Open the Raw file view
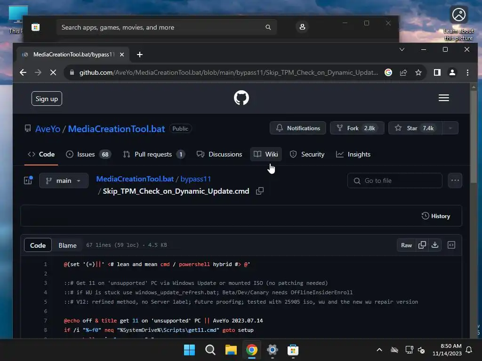This screenshot has height=361, width=482. click(x=406, y=245)
